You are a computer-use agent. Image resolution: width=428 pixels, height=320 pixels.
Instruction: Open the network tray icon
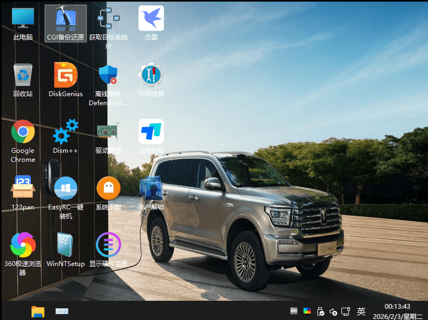[x=346, y=311]
